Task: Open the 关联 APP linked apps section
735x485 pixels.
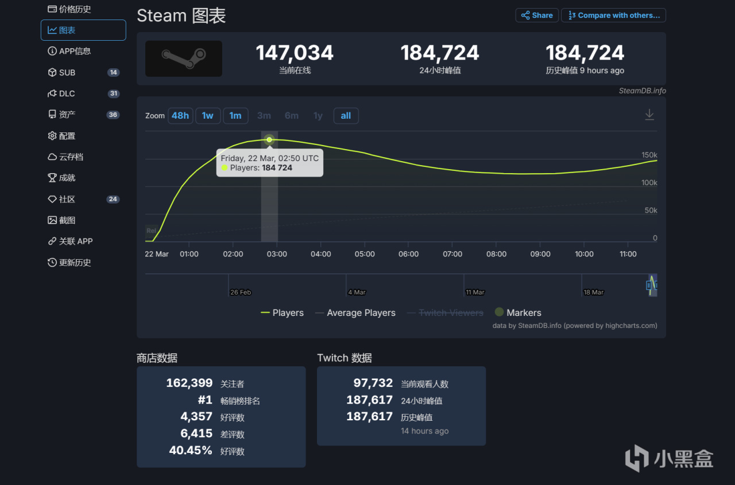Action: (x=70, y=241)
